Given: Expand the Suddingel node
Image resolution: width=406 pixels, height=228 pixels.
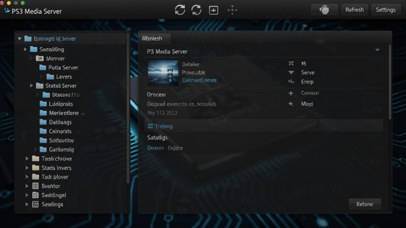Looking at the screenshot, I should tap(27, 195).
